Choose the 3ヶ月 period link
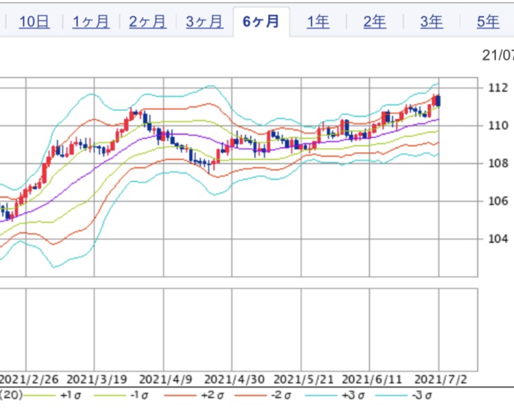Image resolution: width=514 pixels, height=412 pixels. (204, 22)
